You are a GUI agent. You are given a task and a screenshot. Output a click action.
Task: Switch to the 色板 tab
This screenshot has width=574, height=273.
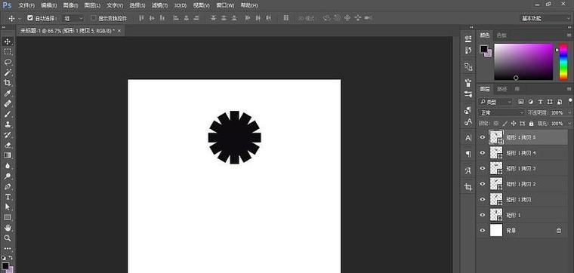point(501,35)
